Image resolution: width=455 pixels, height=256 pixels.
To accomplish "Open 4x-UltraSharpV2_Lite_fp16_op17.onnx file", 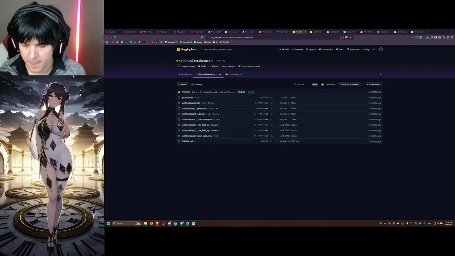I will coord(199,125).
